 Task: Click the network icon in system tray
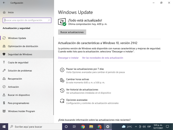coord(140,127)
